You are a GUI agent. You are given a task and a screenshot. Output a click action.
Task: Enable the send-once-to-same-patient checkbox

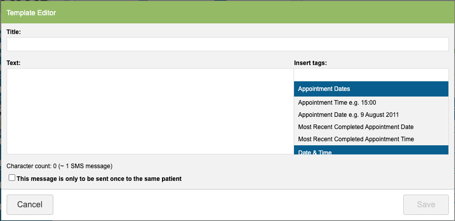point(12,178)
